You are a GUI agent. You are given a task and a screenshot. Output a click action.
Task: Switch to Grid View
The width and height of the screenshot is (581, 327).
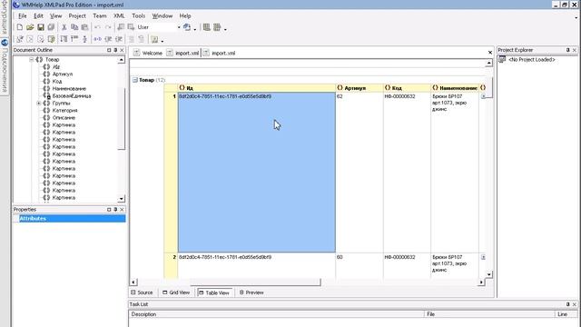pyautogui.click(x=176, y=292)
